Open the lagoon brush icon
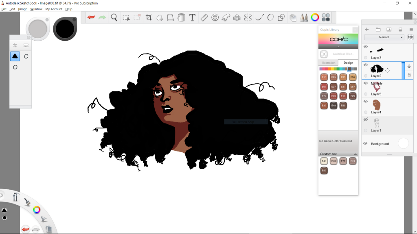Viewport: 417px width, 234px height. pyautogui.click(x=27, y=202)
